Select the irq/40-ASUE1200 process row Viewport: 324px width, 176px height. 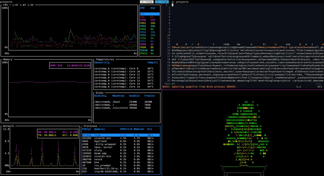point(121,171)
